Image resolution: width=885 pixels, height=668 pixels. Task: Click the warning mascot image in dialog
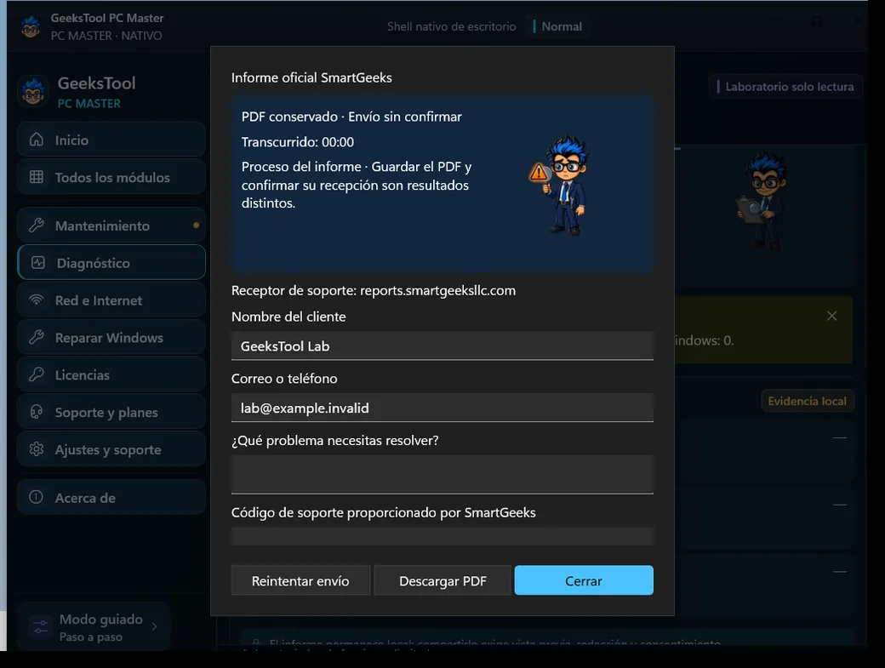561,185
